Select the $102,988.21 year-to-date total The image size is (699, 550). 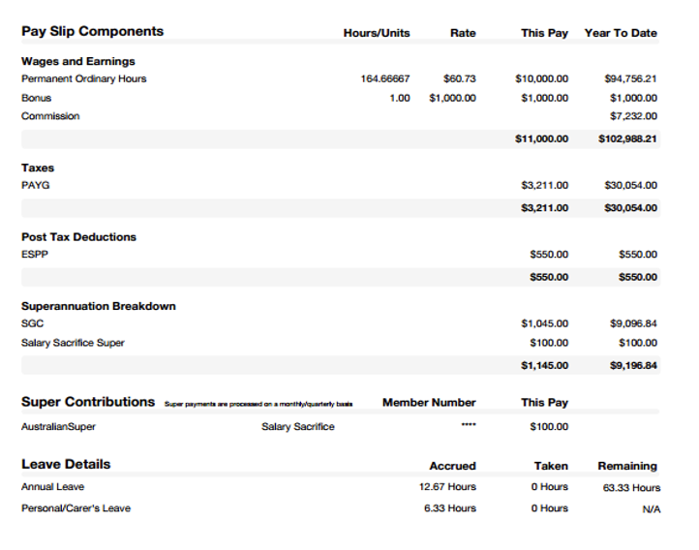pyautogui.click(x=627, y=138)
